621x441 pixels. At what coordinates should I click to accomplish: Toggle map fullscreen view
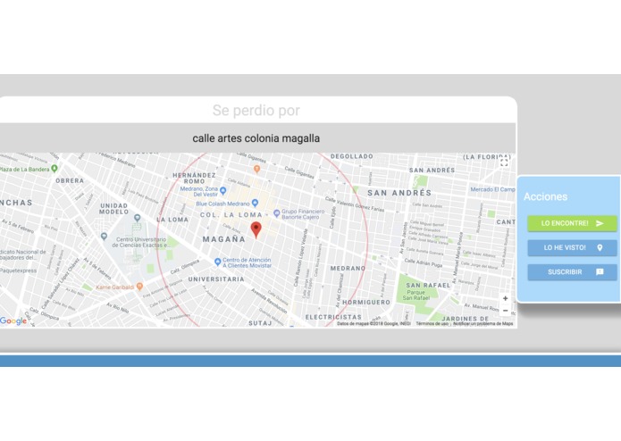504,162
